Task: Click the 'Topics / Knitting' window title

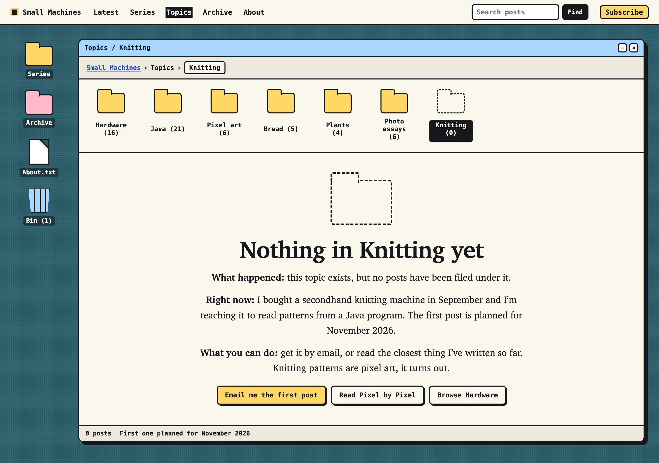Action: click(117, 48)
